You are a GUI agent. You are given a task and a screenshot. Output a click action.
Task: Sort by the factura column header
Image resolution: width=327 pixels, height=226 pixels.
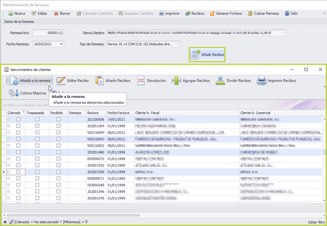click(x=96, y=113)
